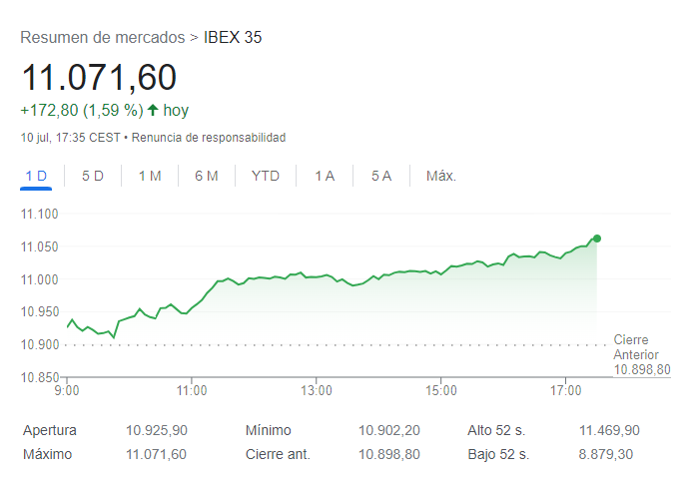View the 5 A chart range

(381, 177)
